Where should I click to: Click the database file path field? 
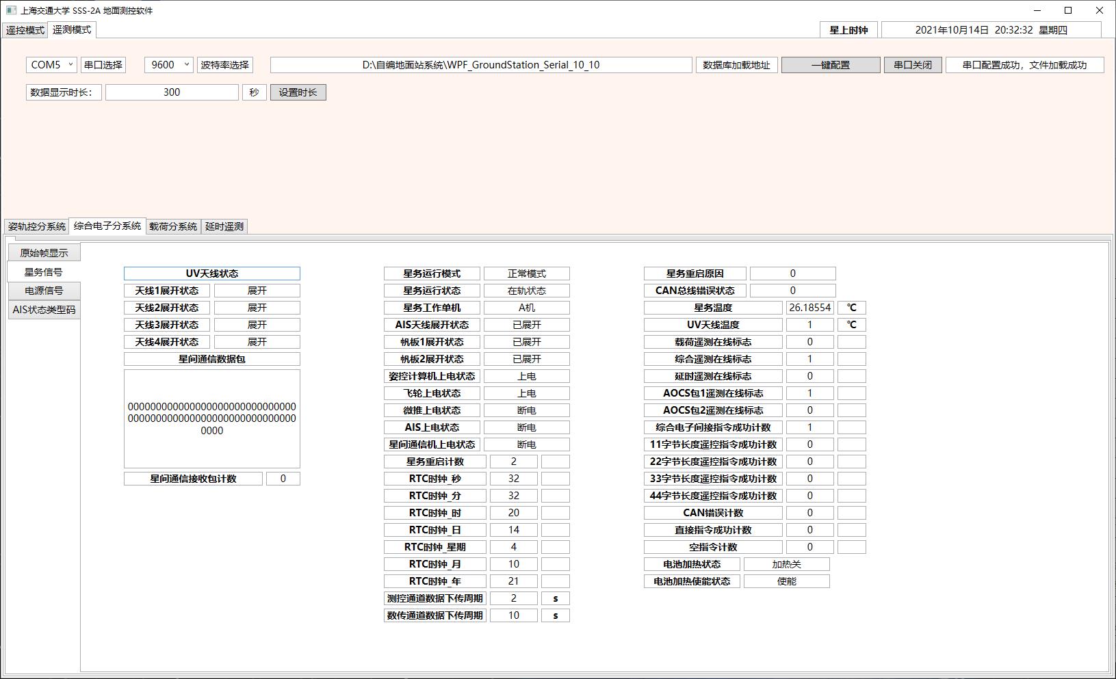click(480, 65)
